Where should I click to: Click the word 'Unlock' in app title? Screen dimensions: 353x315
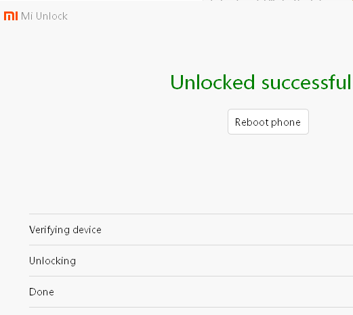pyautogui.click(x=51, y=16)
